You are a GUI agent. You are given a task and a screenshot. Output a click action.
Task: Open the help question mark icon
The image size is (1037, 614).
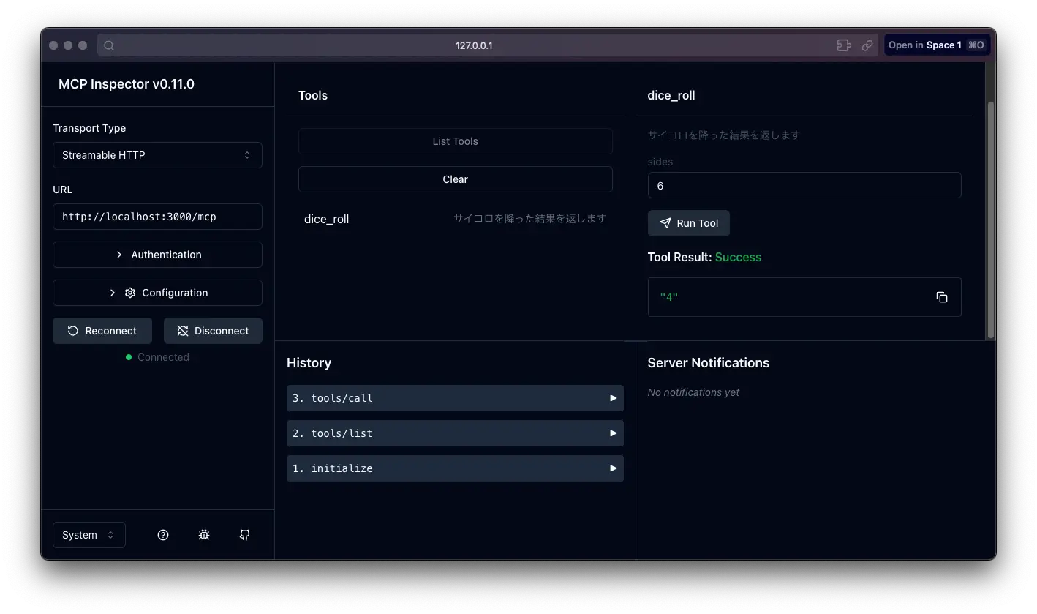(x=163, y=535)
